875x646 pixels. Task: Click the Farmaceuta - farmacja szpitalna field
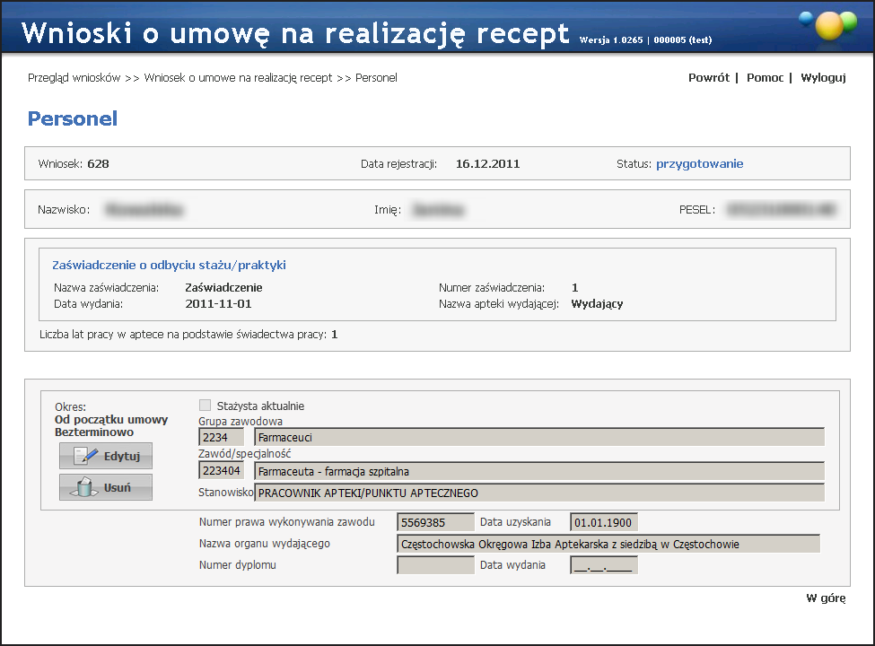538,471
